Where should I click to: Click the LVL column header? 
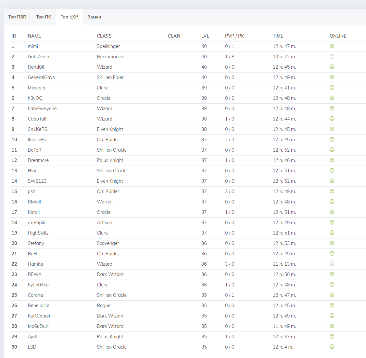pos(205,36)
